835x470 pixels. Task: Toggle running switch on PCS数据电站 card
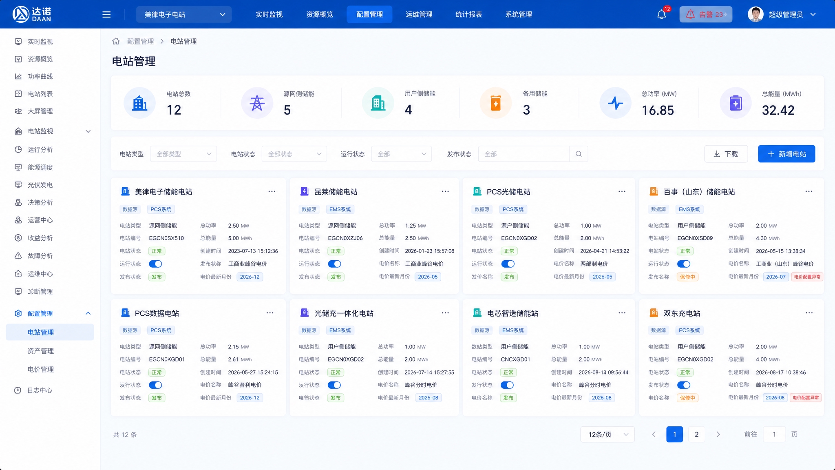pyautogui.click(x=155, y=385)
